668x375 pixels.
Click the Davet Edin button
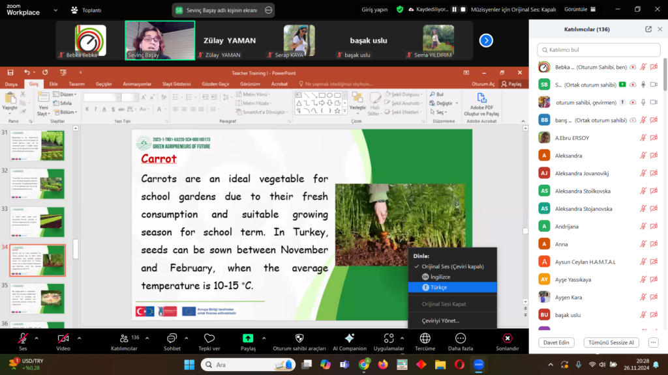[556, 342]
